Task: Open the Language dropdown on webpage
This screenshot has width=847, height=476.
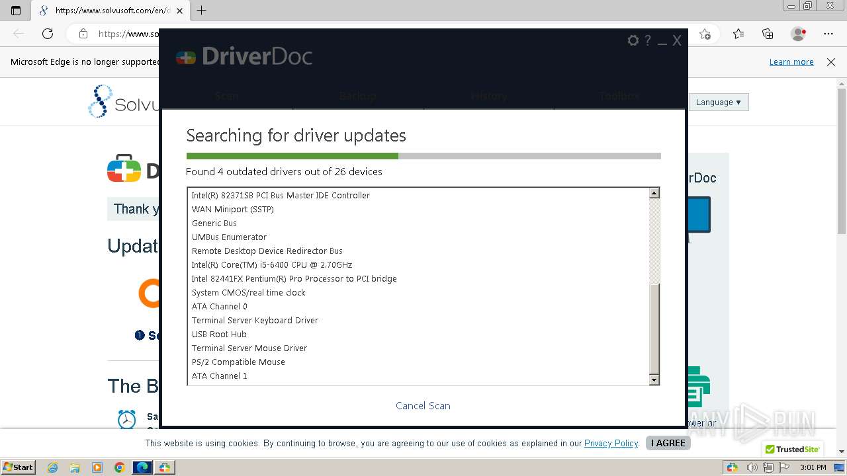Action: (719, 102)
